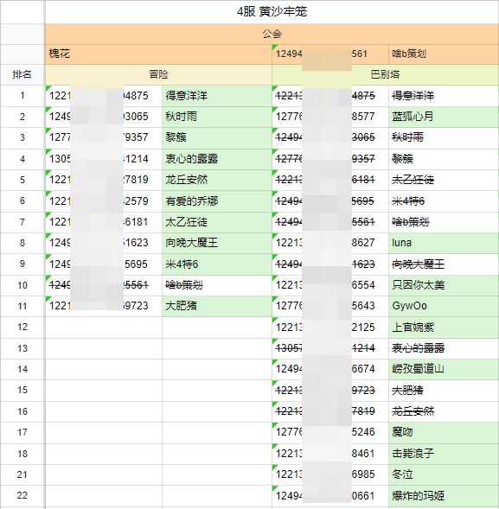499x509 pixels.
Task: Click the 蓝狐心月 cell
Action: (444, 117)
